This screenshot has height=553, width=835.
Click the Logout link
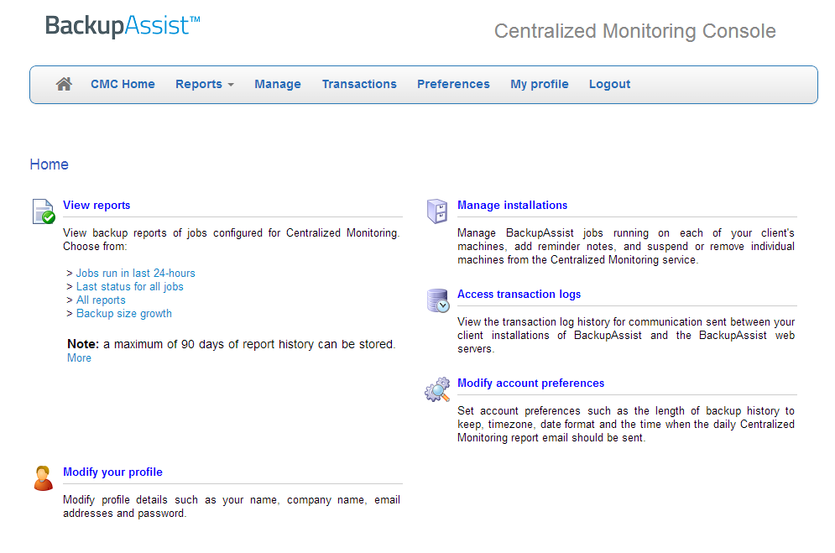pyautogui.click(x=609, y=84)
